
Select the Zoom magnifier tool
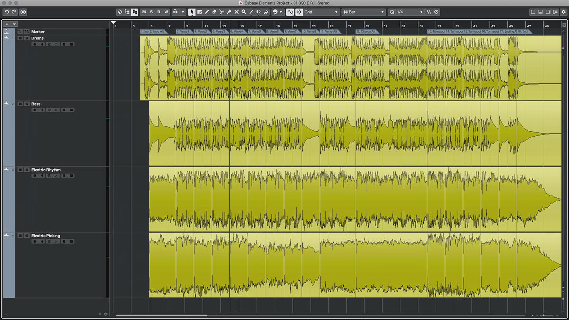click(x=244, y=12)
